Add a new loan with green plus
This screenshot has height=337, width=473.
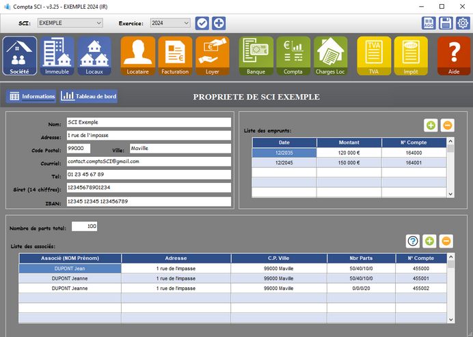click(x=431, y=125)
